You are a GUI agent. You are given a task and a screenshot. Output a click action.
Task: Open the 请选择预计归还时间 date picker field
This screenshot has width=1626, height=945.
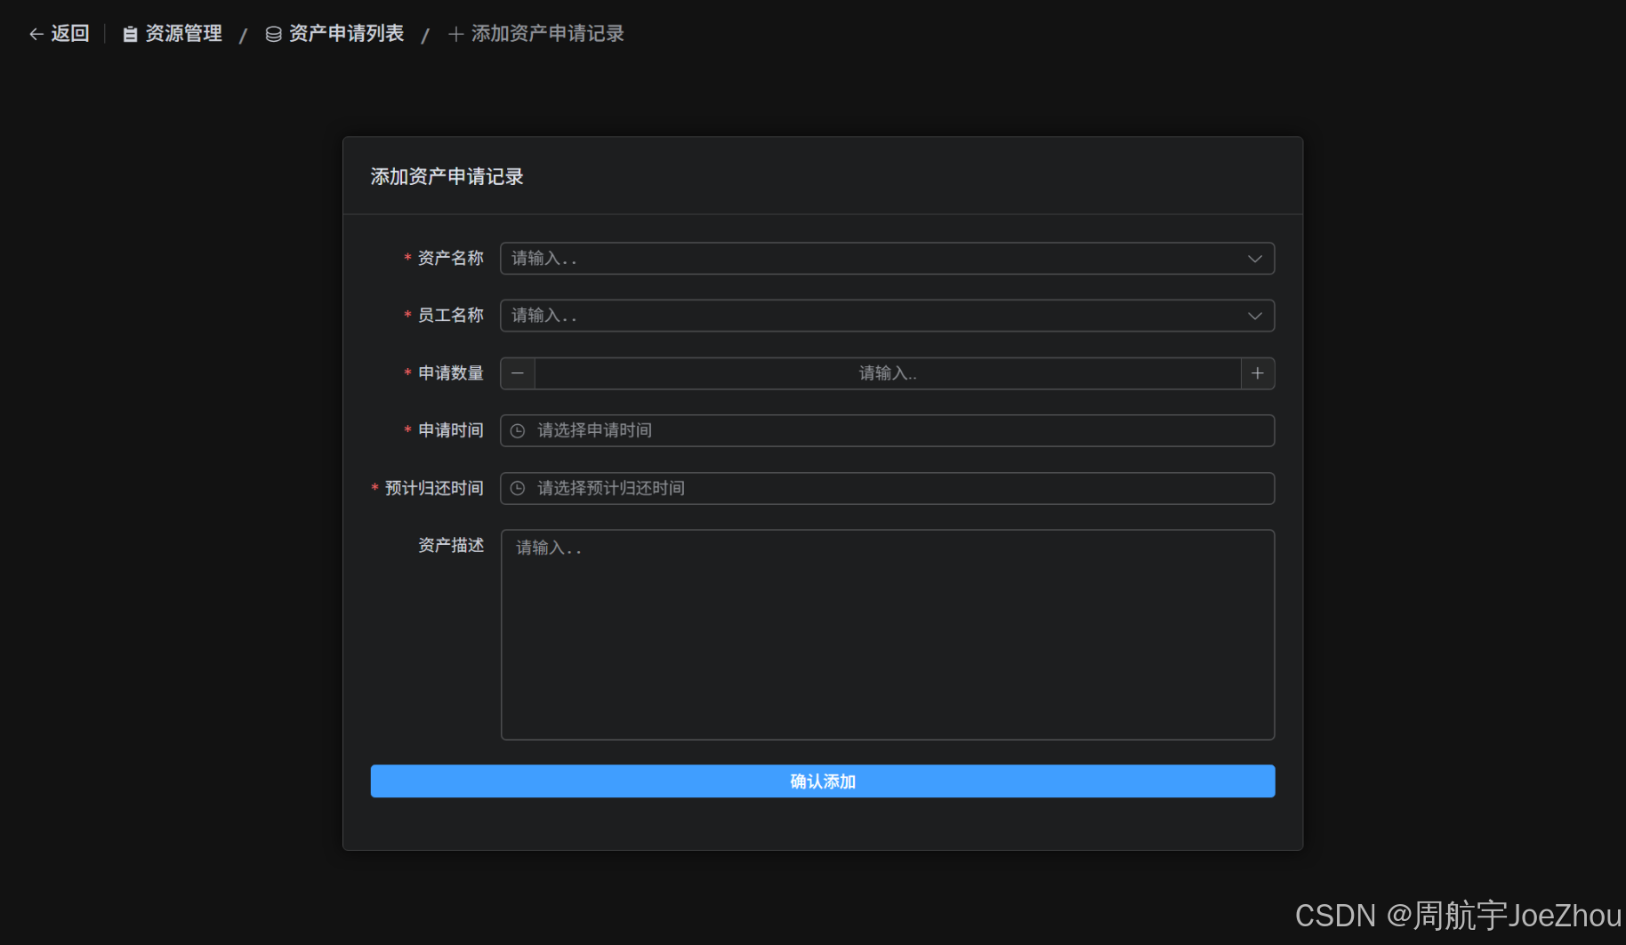click(x=887, y=488)
